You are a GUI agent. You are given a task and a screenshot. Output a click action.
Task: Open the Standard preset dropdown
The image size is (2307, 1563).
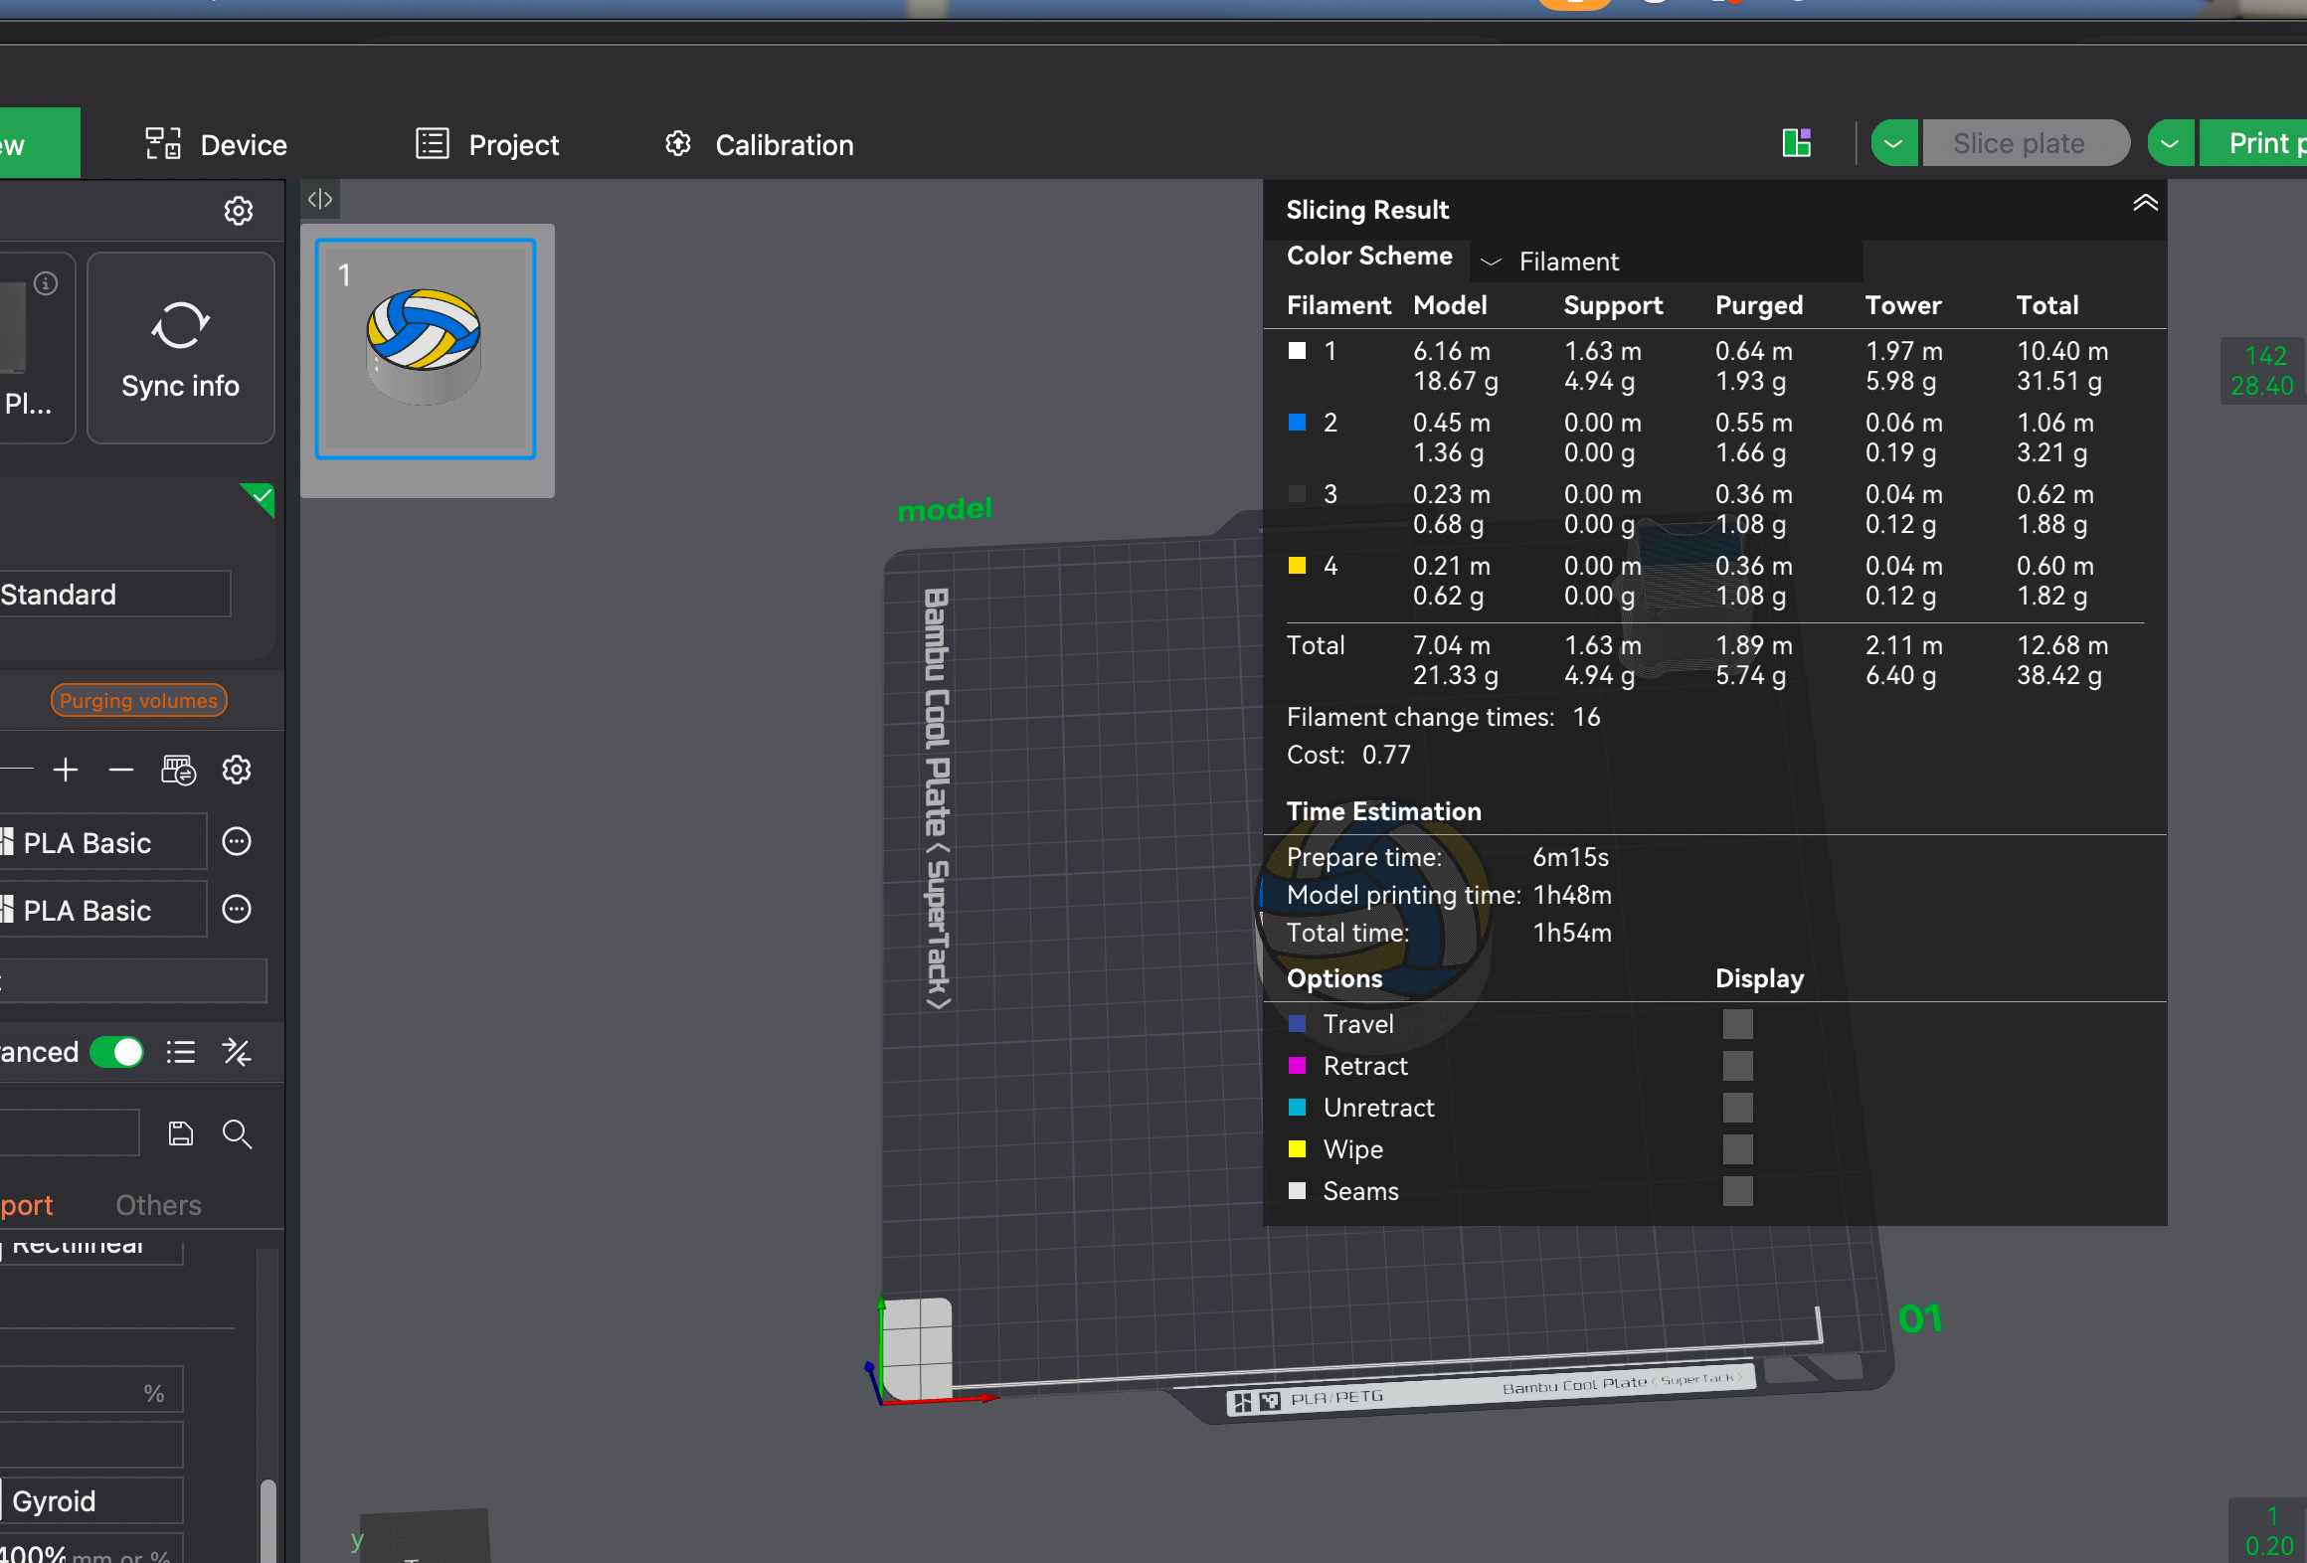point(113,595)
